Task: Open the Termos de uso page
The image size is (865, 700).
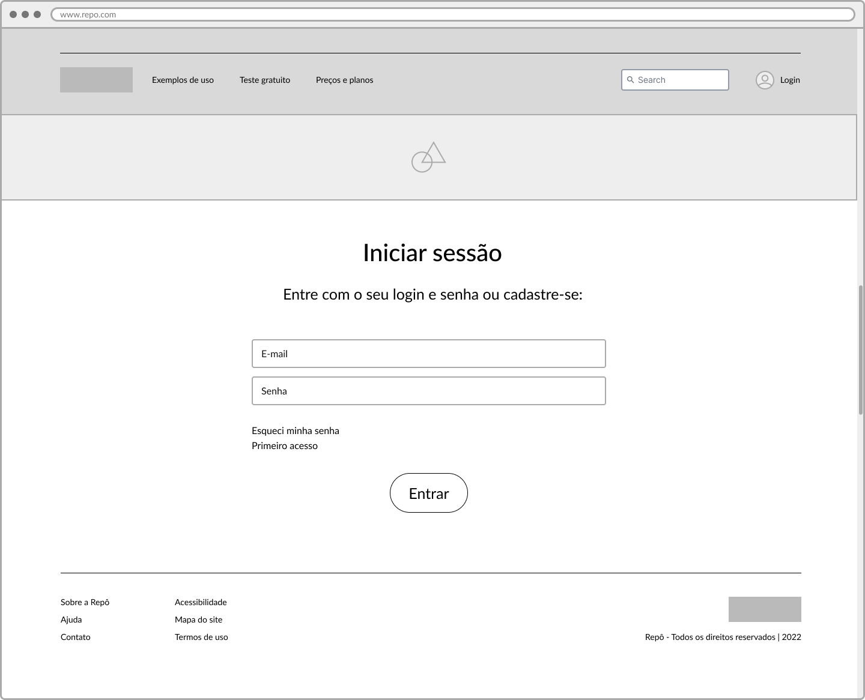Action: click(x=201, y=637)
